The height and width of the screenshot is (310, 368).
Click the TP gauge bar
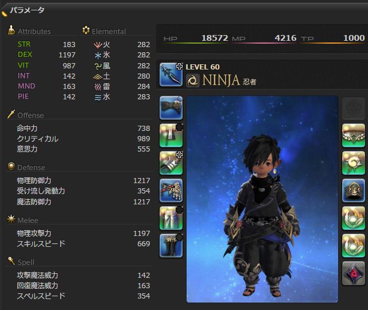(x=333, y=43)
